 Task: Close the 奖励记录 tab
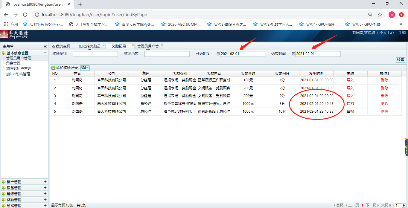click(133, 46)
